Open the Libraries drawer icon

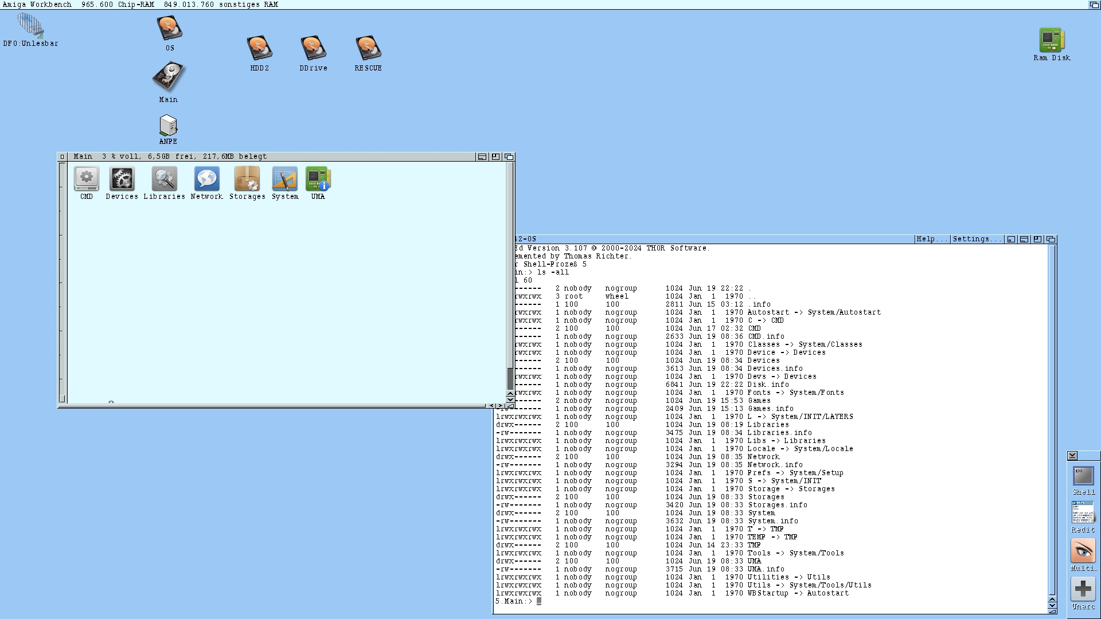[164, 179]
